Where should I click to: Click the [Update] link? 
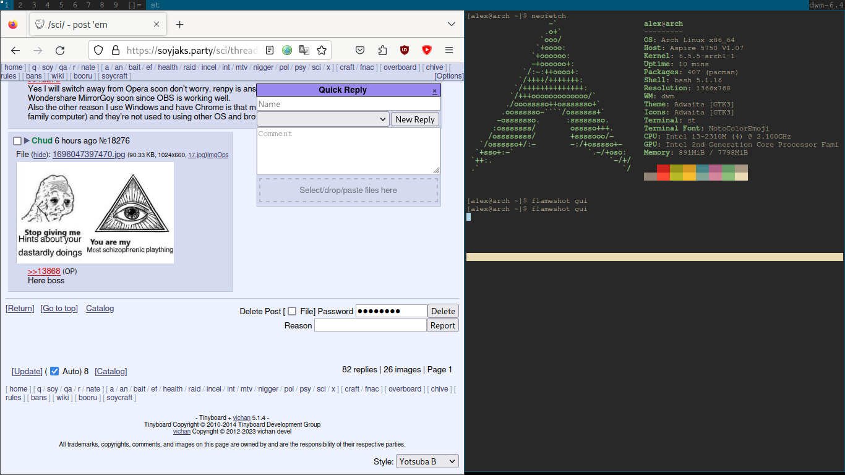click(27, 372)
